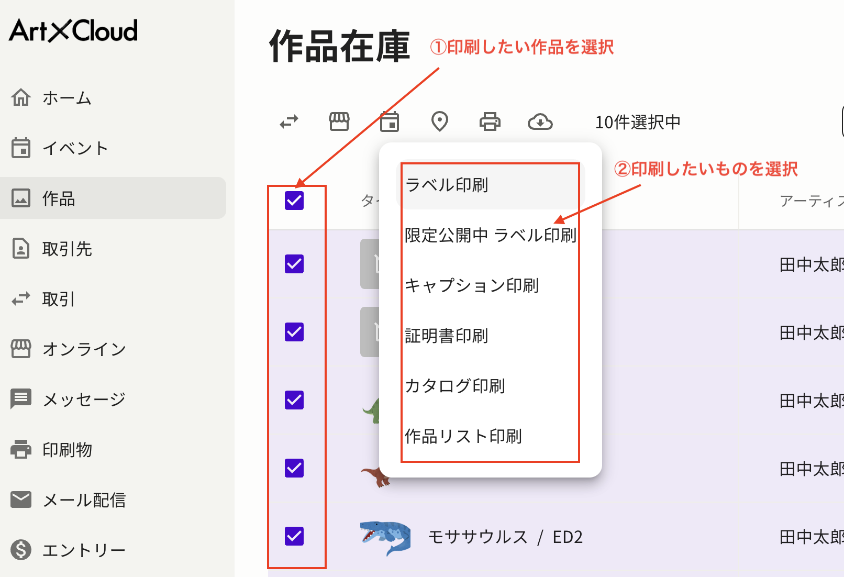Click the モササウルス artwork thumbnail
The image size is (844, 577).
coord(384,536)
